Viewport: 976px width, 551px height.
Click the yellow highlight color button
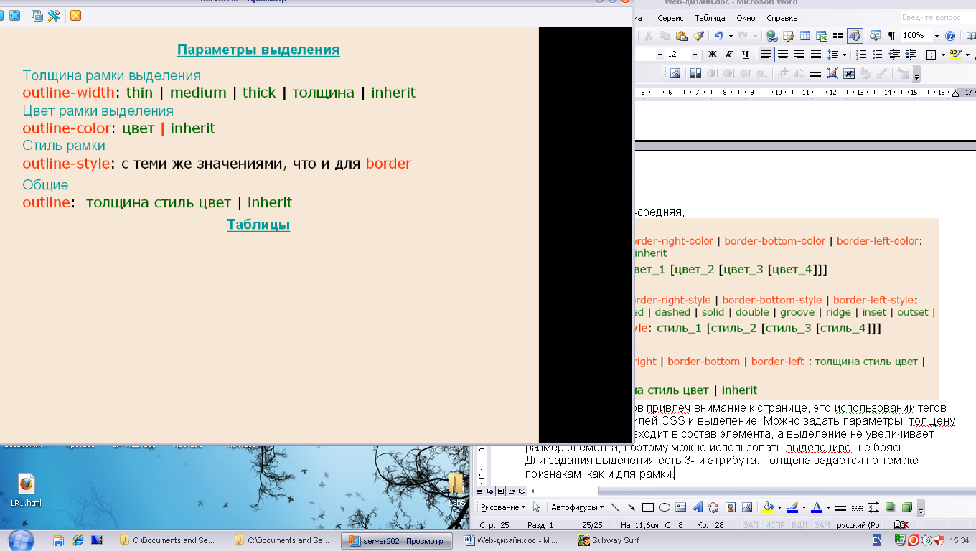click(955, 55)
